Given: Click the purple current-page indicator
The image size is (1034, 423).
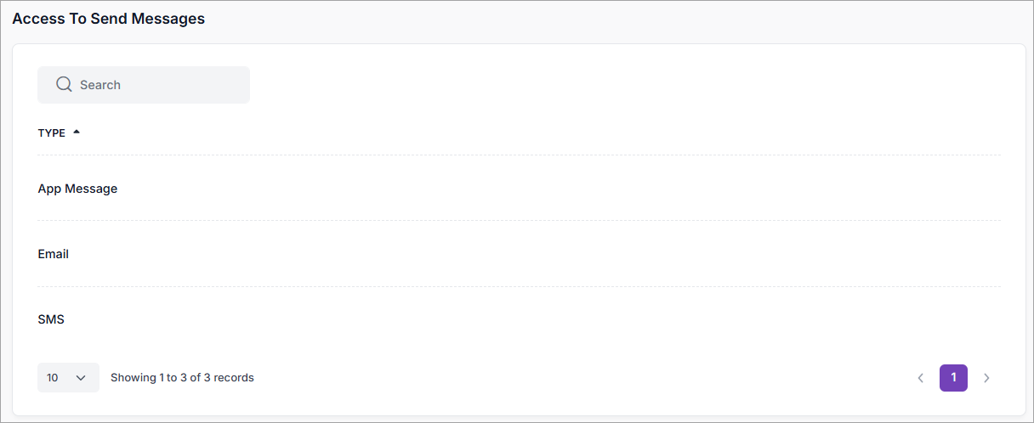Looking at the screenshot, I should (x=953, y=378).
